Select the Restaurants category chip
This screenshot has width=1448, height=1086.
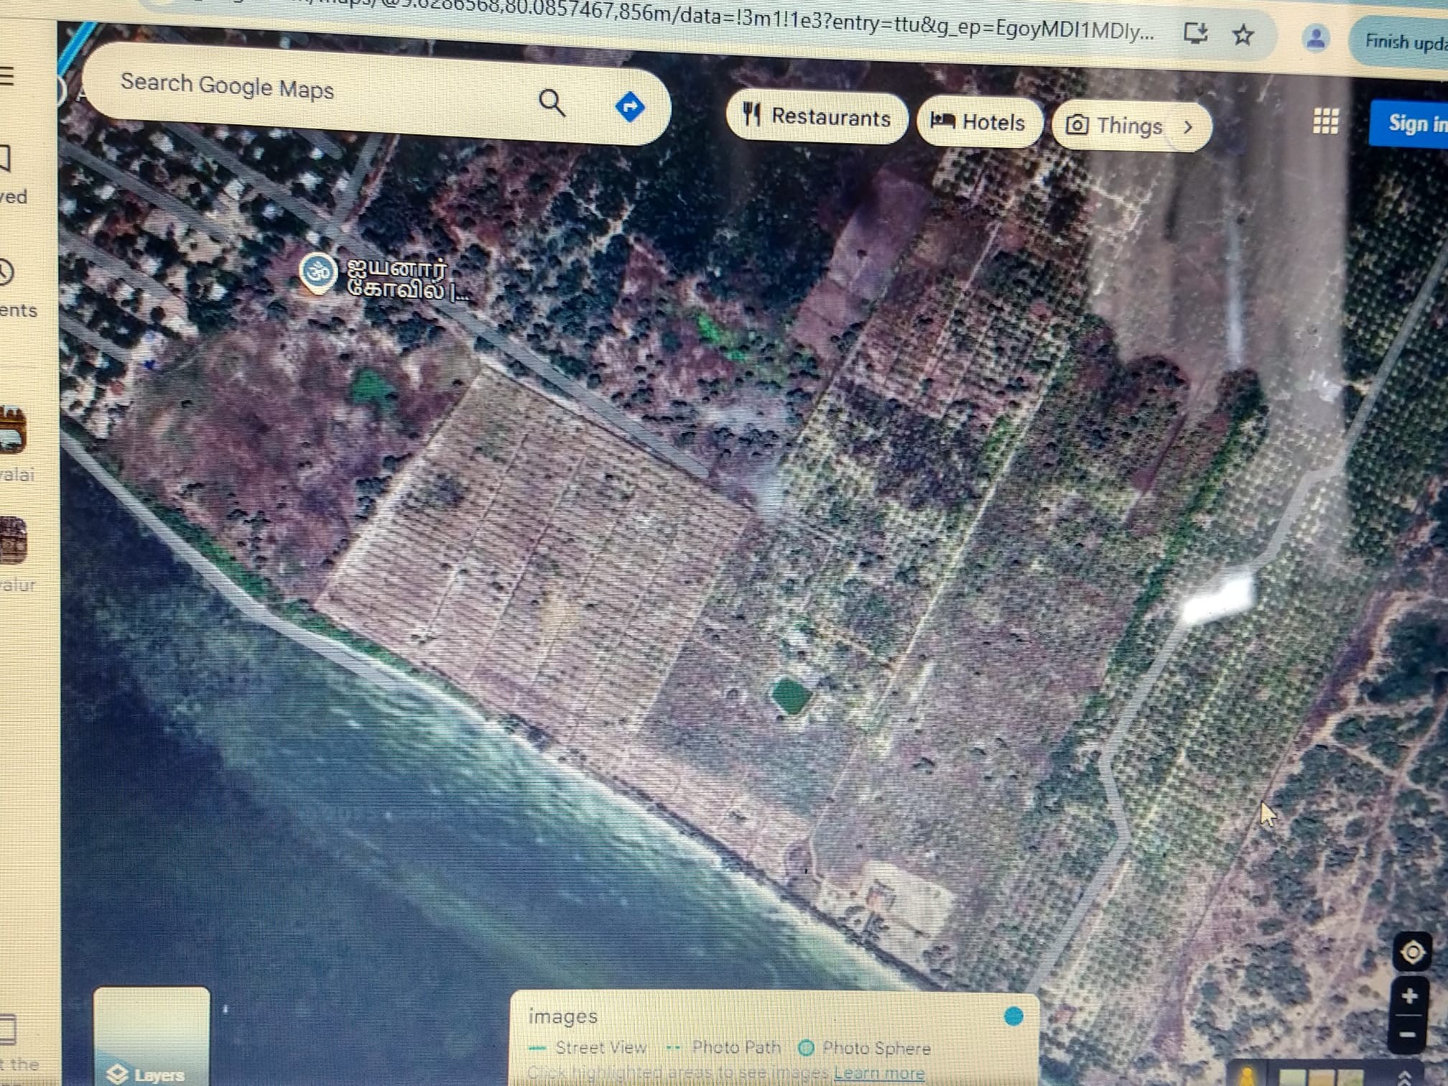click(x=817, y=117)
